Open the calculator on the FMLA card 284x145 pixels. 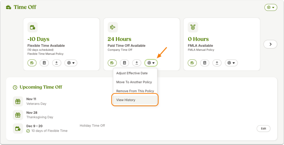click(205, 63)
